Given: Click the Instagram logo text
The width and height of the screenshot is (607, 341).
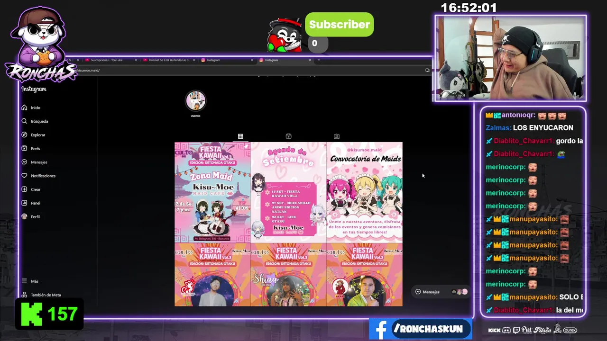Looking at the screenshot, I should 34,89.
